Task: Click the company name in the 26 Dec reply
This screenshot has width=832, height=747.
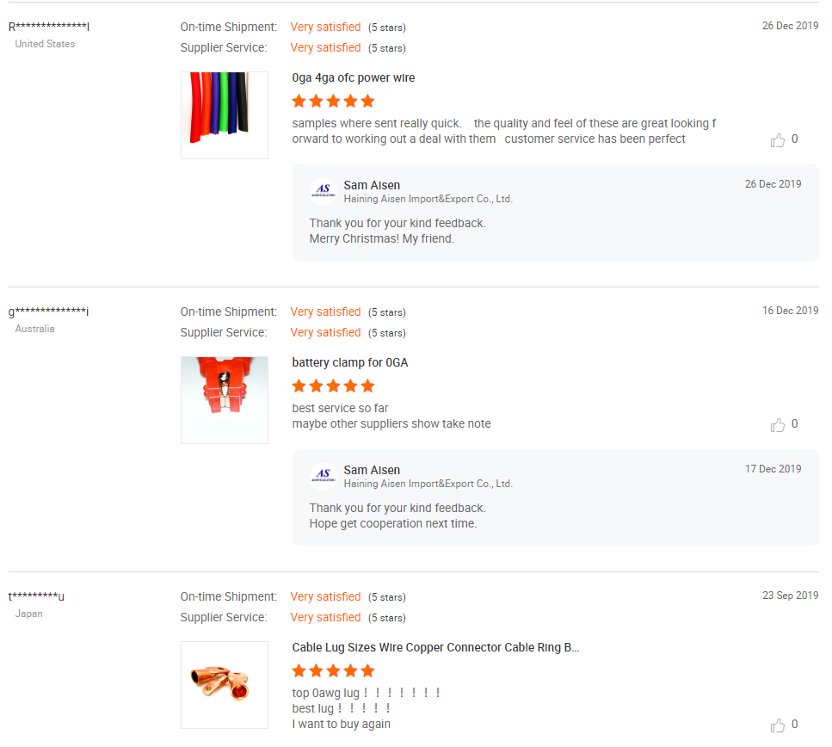Action: 428,199
